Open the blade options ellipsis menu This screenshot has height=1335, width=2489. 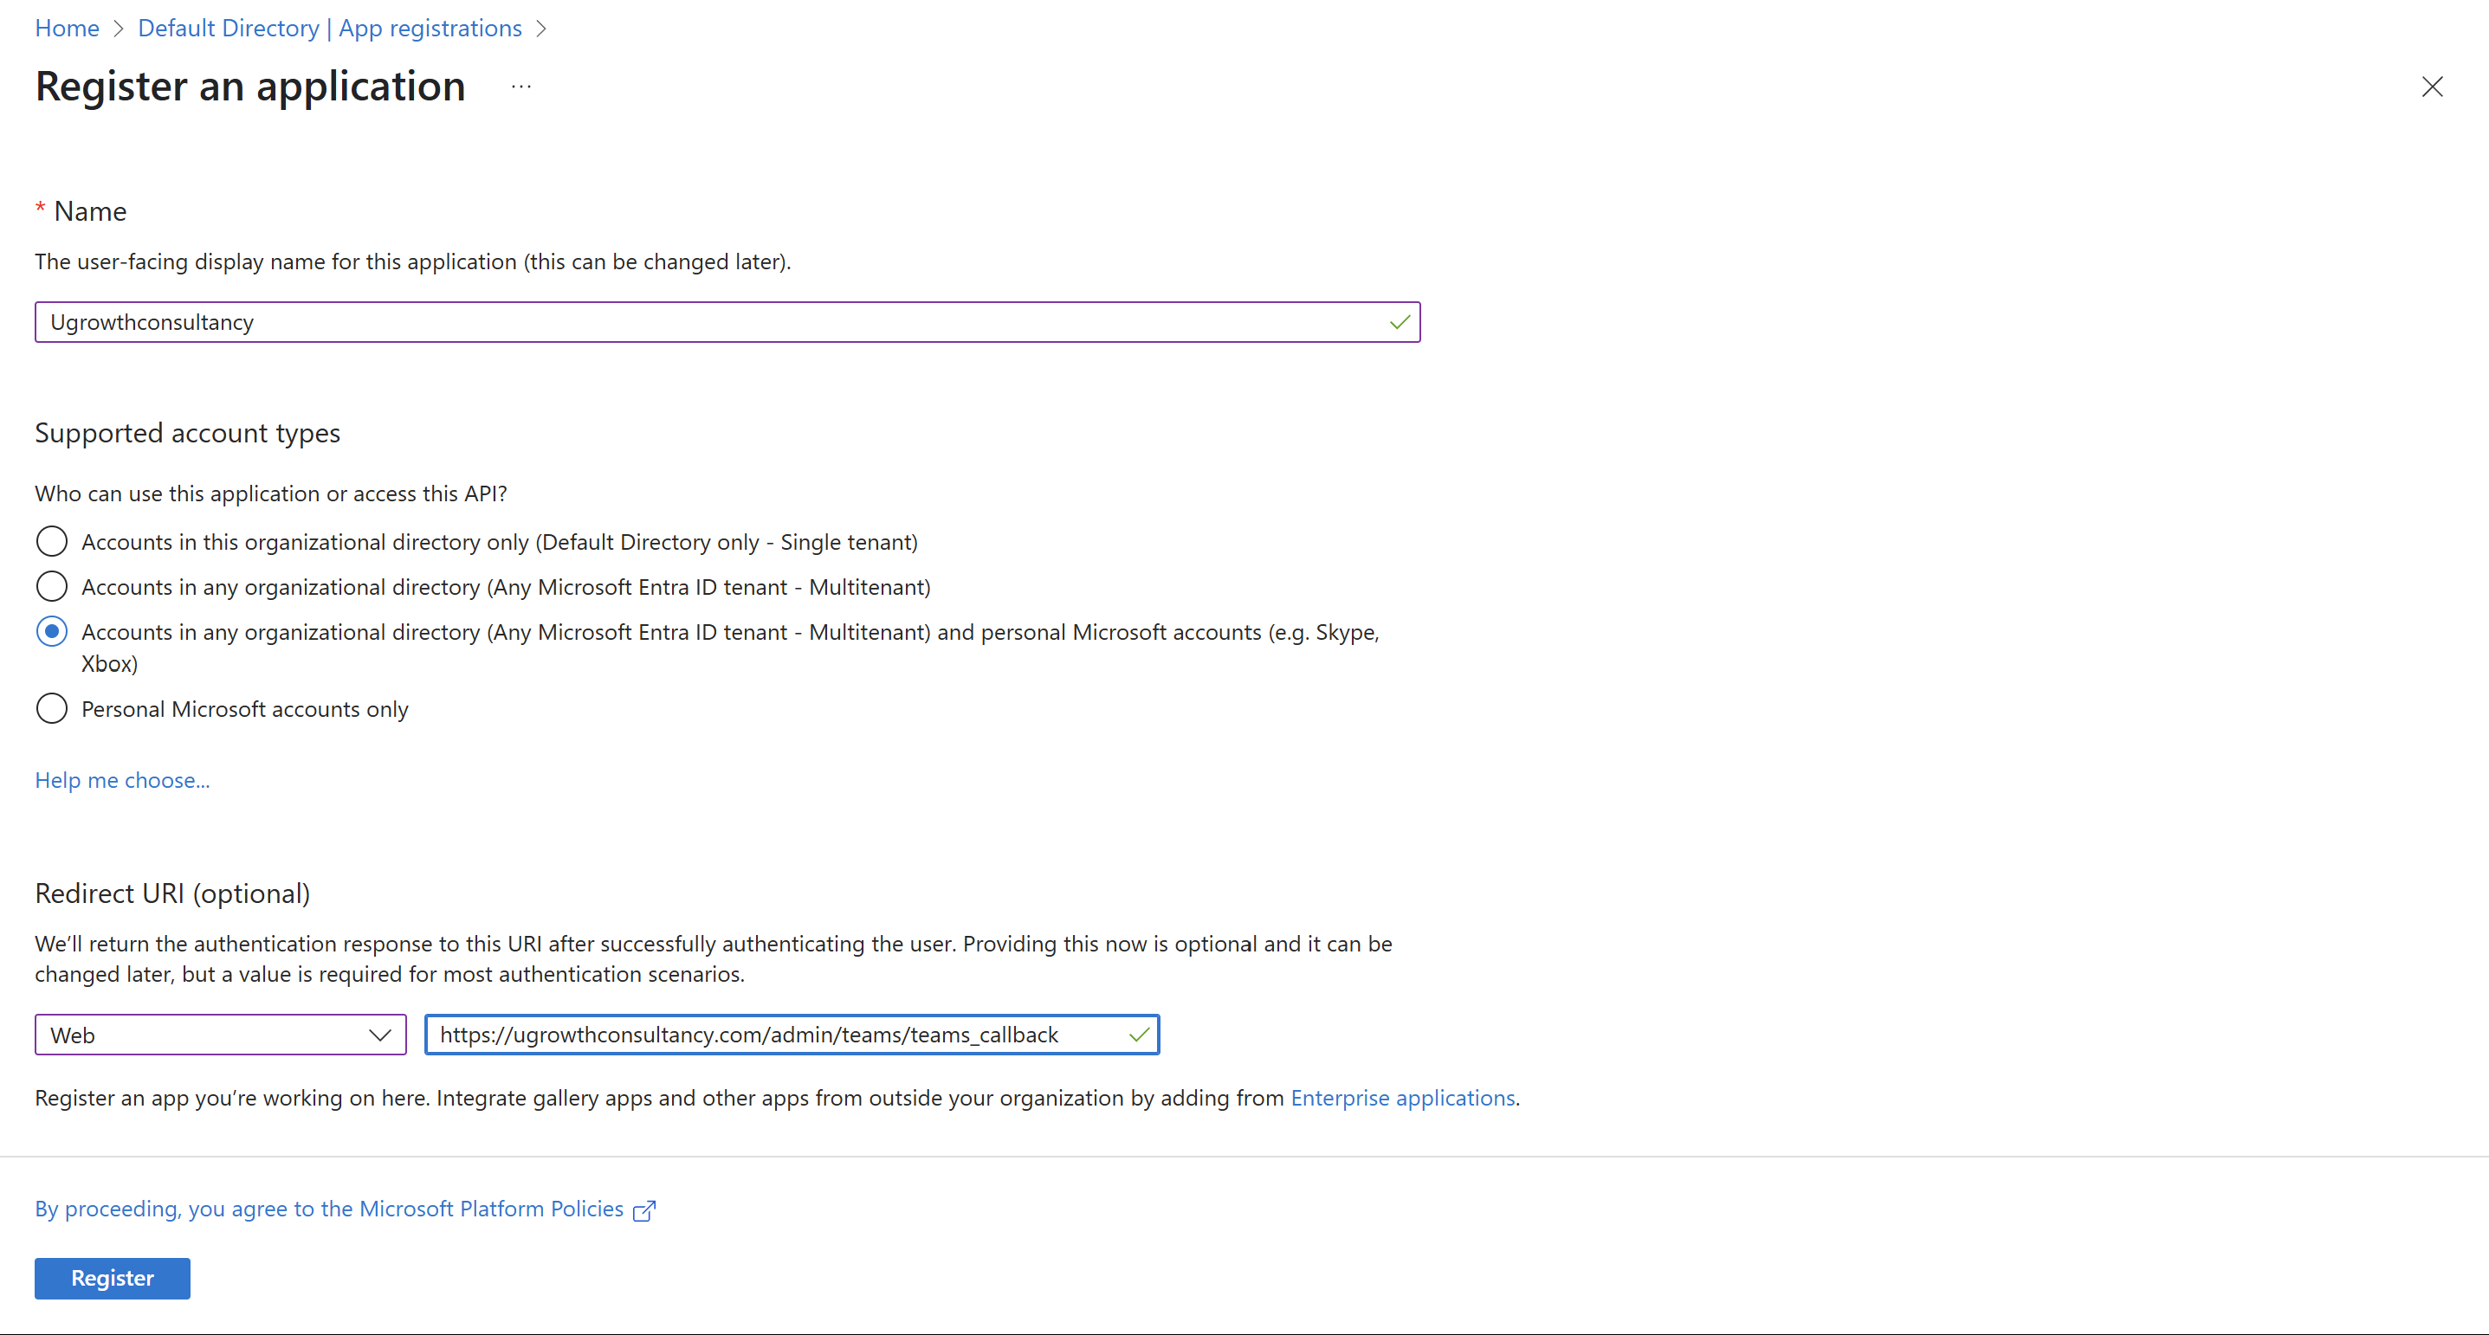coord(520,86)
